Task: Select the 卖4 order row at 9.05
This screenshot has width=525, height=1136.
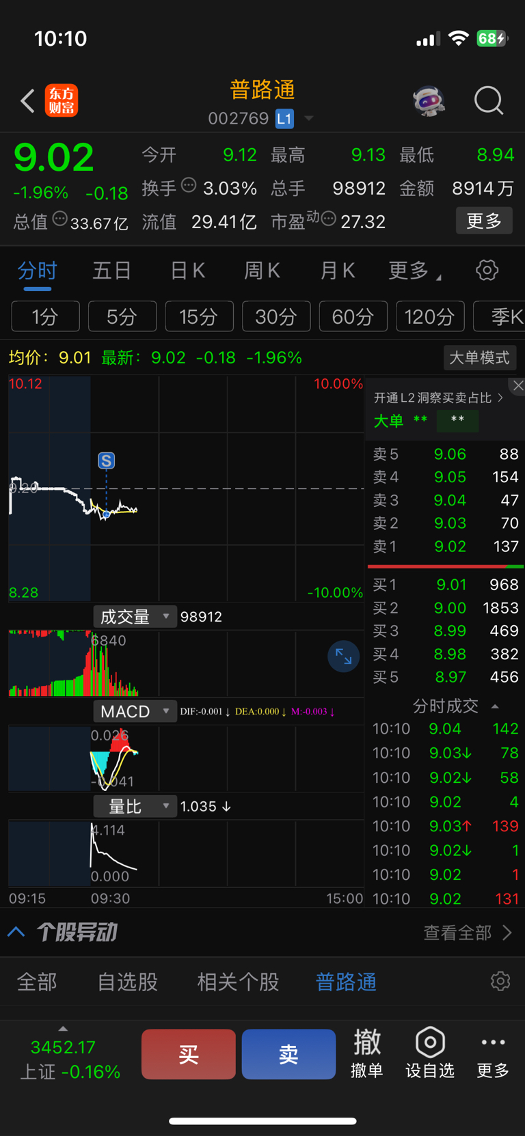Action: (446, 477)
